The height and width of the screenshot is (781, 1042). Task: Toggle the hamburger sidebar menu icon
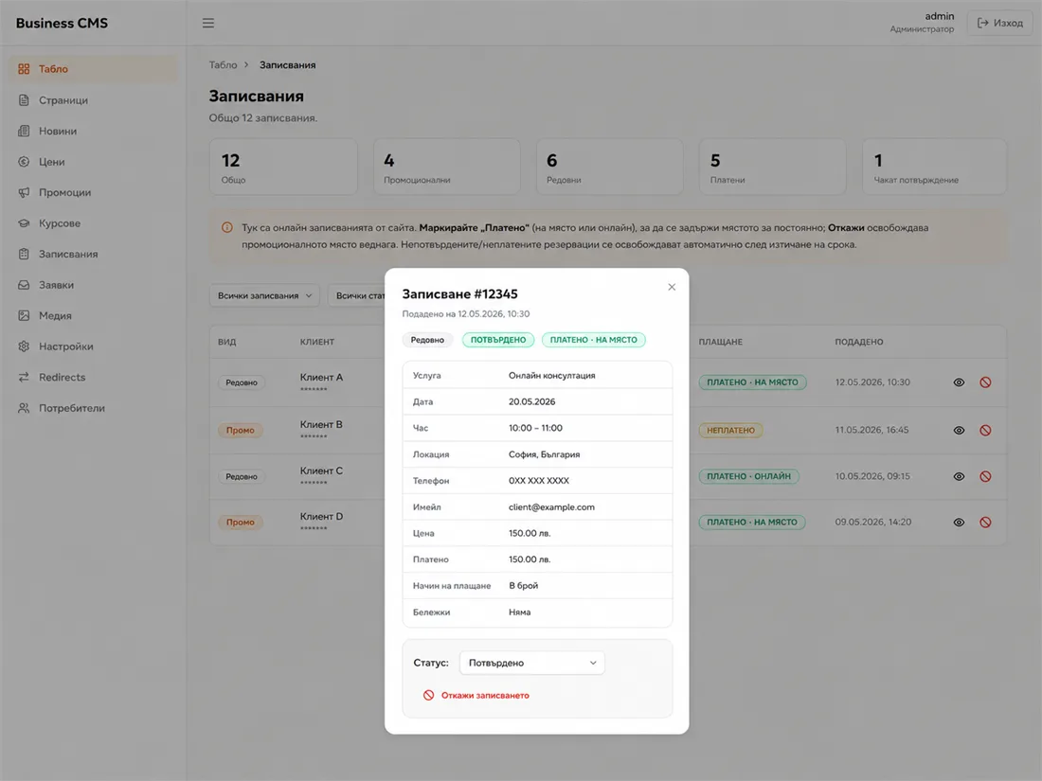click(208, 24)
